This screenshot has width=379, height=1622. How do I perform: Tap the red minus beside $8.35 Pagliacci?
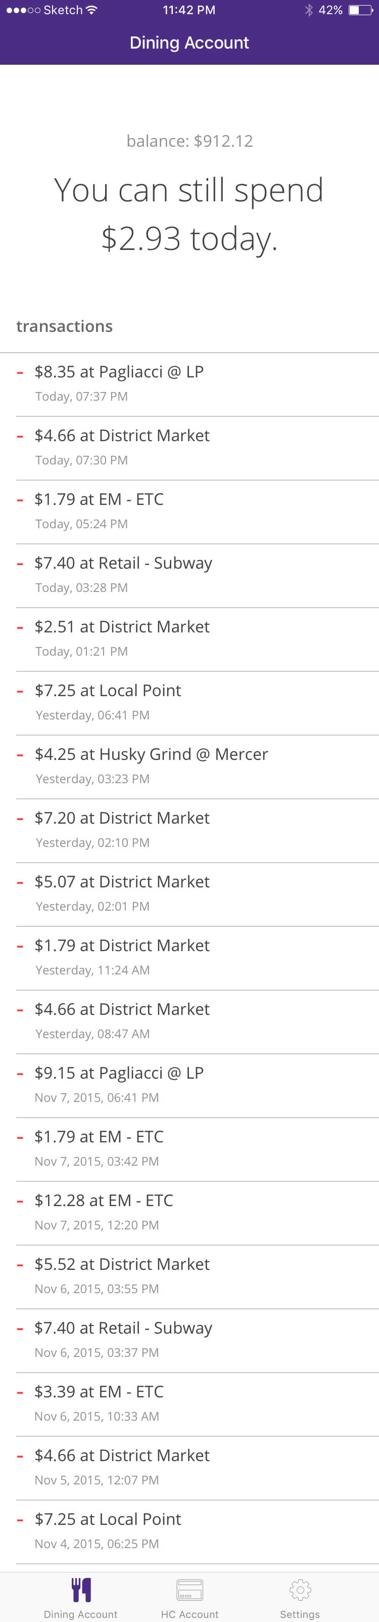[x=20, y=373]
